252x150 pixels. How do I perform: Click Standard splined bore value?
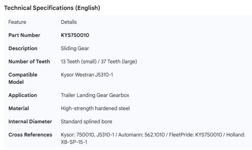(86, 121)
